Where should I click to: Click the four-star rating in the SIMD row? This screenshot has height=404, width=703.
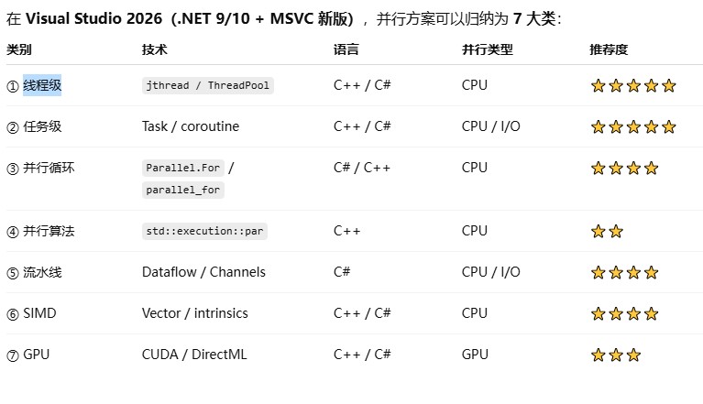pos(624,314)
